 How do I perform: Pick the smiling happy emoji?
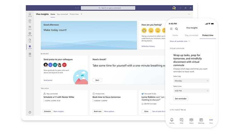(151, 30)
